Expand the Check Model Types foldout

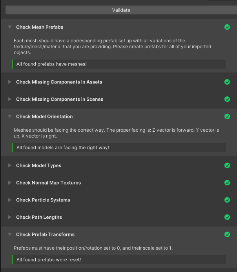[10, 165]
